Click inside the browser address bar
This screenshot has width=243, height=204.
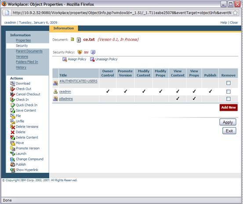click(x=122, y=13)
